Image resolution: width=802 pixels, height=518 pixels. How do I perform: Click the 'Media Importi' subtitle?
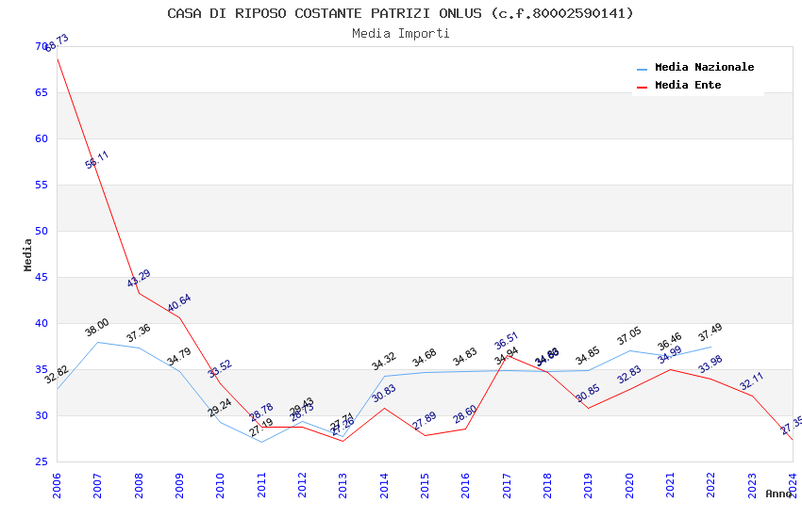coord(400,34)
